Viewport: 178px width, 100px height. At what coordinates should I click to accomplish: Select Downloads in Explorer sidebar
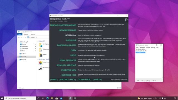25,46
